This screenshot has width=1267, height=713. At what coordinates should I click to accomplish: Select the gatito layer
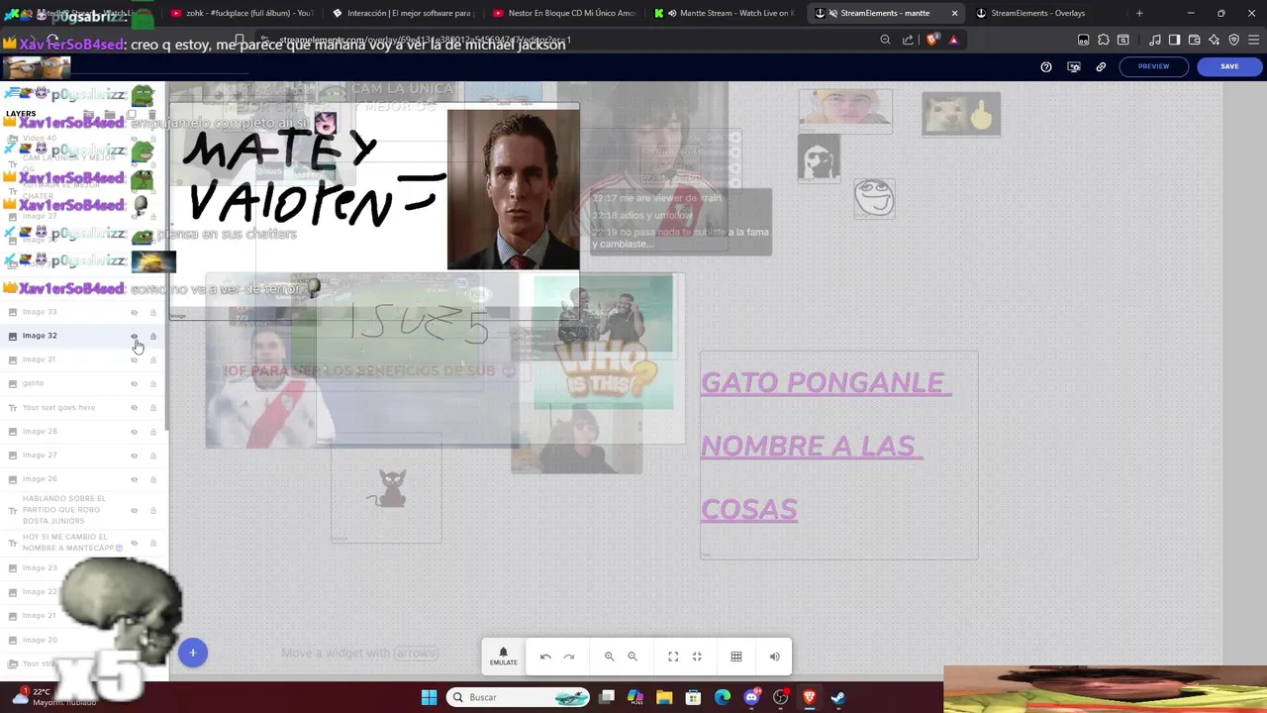83,383
